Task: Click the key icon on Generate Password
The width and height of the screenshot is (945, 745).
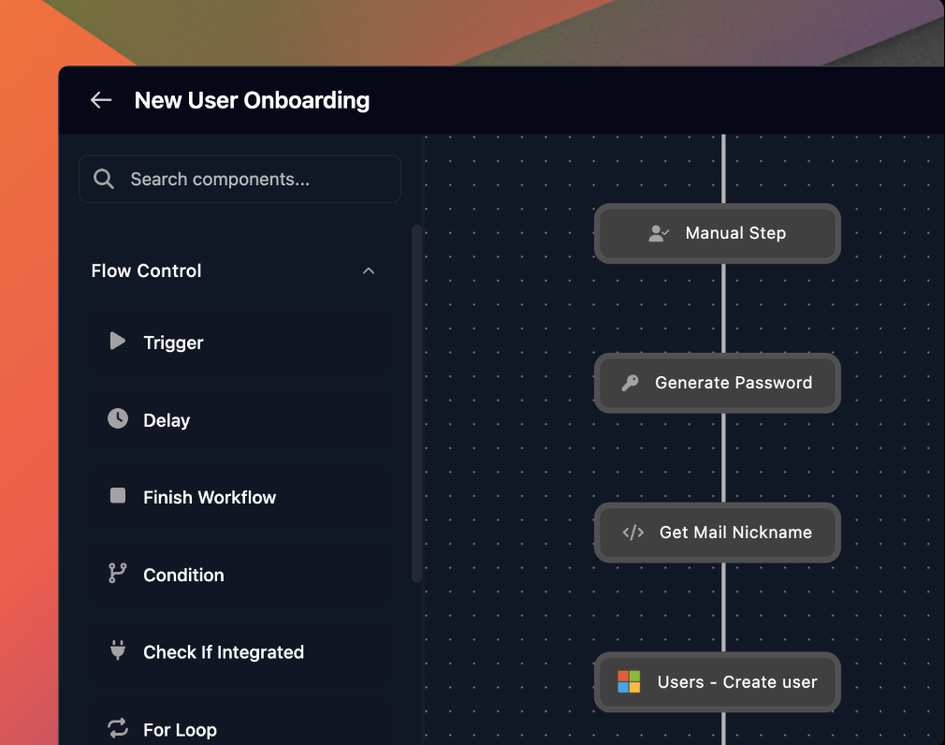Action: 631,383
